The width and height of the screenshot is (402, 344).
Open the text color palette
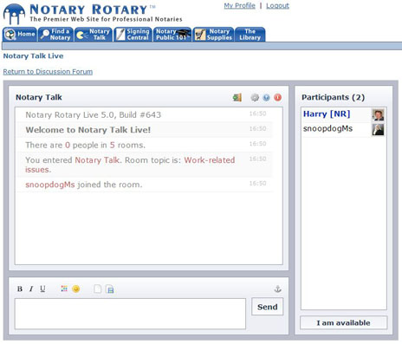(x=64, y=289)
